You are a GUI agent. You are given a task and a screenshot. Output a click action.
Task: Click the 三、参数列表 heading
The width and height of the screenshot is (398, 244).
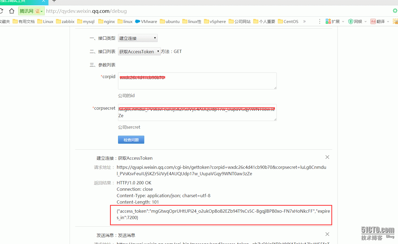(x=103, y=65)
